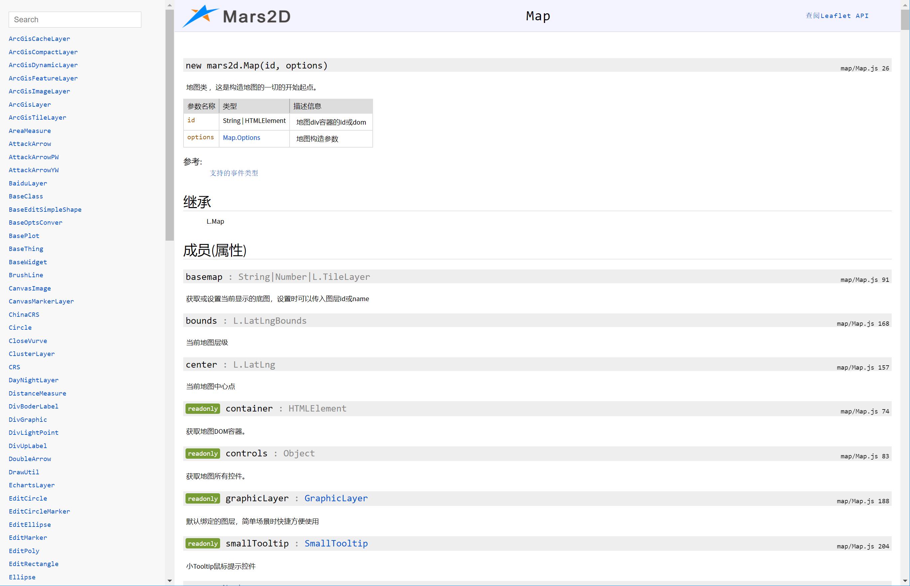Select DivBoderLabel in the sidebar
Screen dimensions: 910x586
click(34, 407)
